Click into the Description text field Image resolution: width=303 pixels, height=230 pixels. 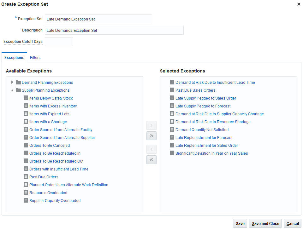pyautogui.click(x=114, y=30)
